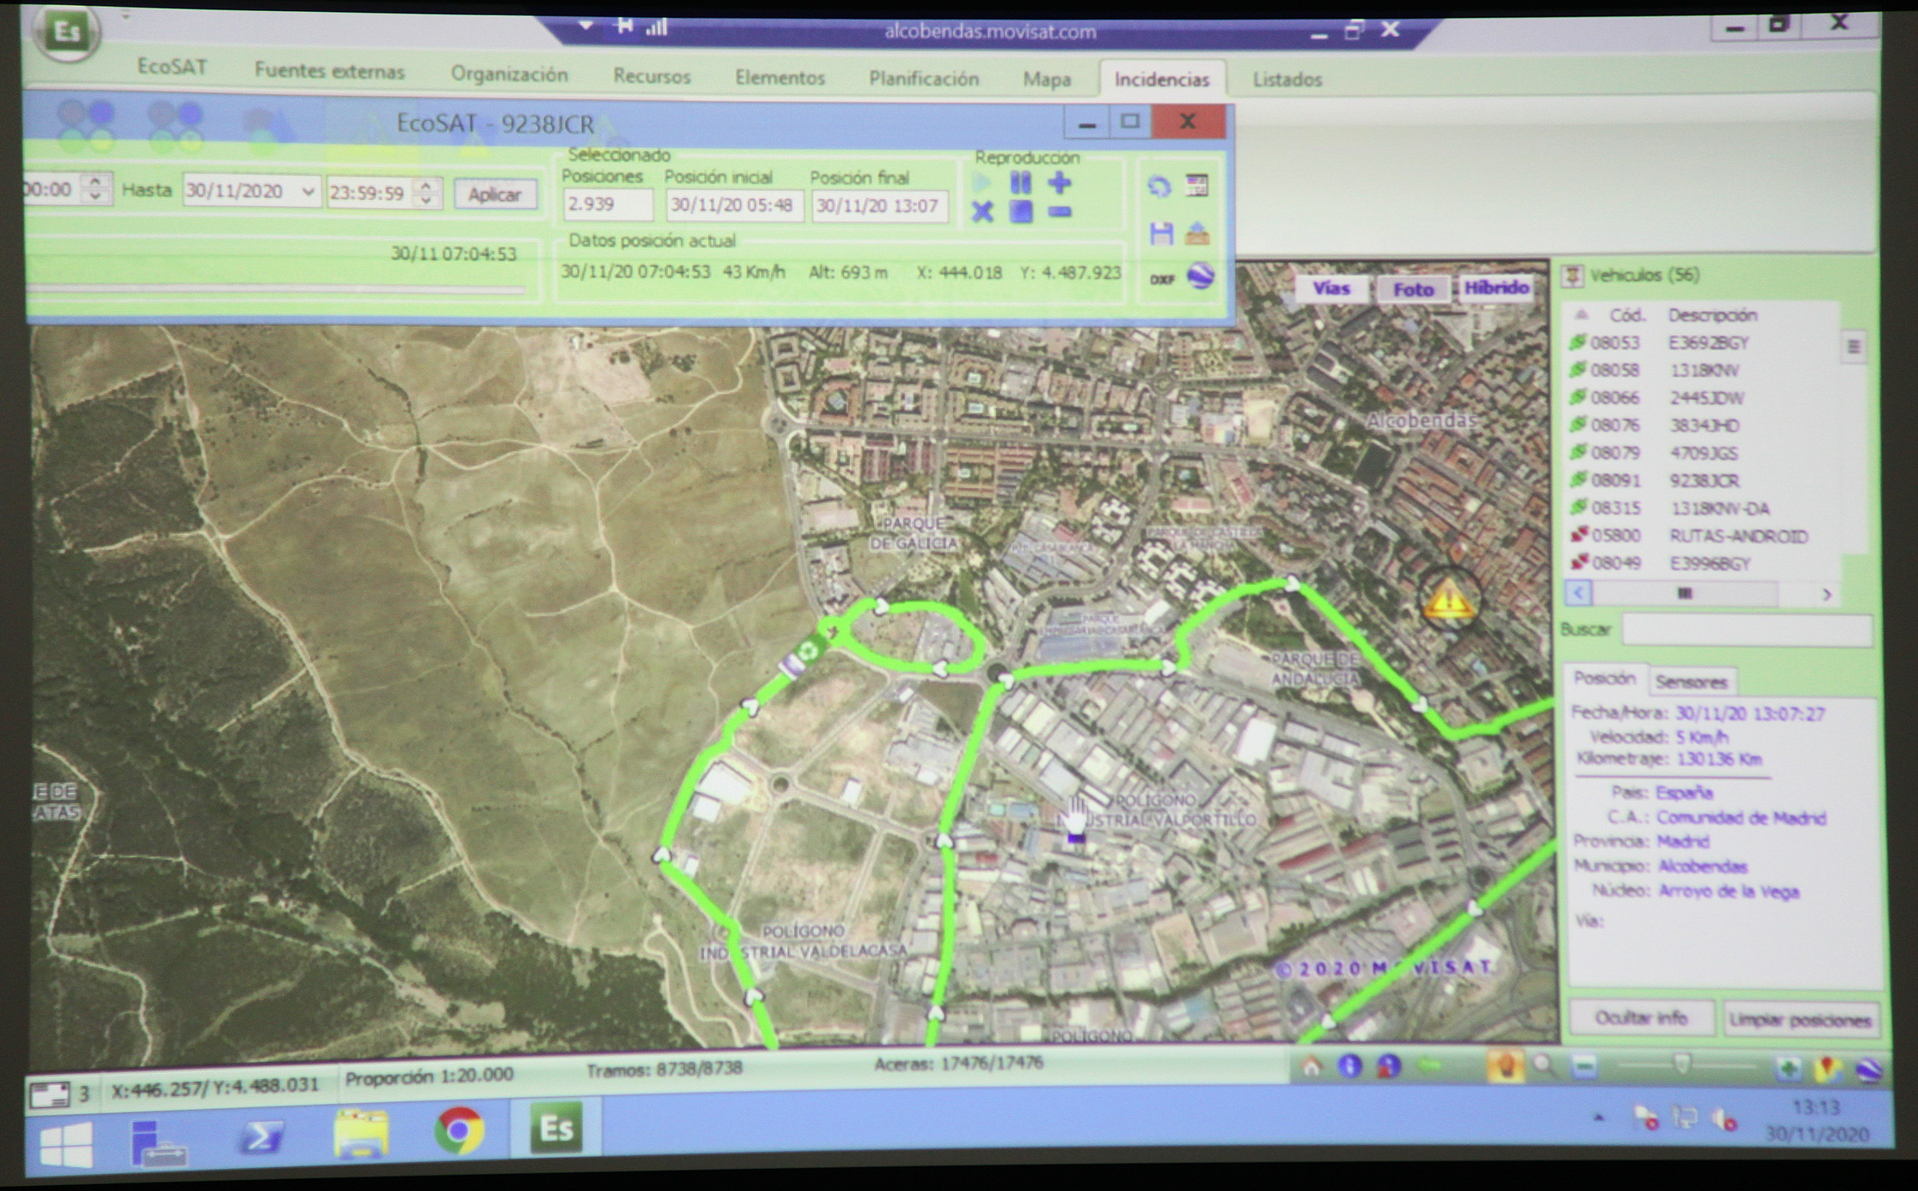Save the route with the floppy disk icon

(x=1161, y=232)
